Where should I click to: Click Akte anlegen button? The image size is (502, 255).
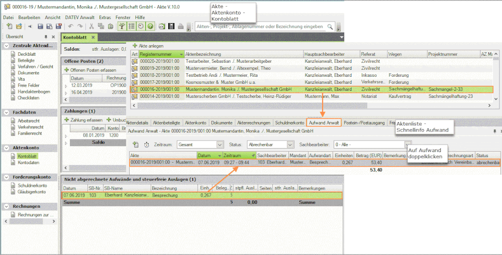coord(148,46)
